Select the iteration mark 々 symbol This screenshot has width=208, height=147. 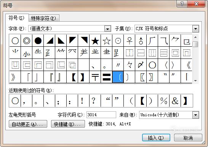click(130, 65)
